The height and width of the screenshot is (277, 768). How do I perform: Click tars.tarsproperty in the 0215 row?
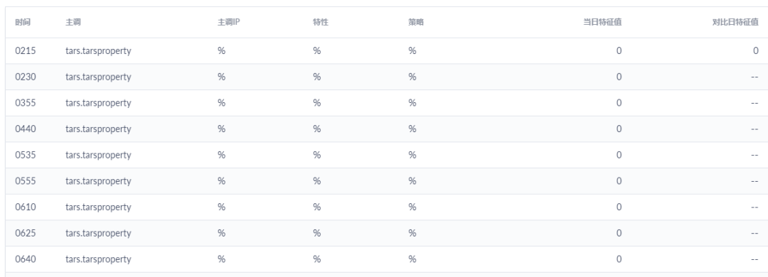point(98,51)
